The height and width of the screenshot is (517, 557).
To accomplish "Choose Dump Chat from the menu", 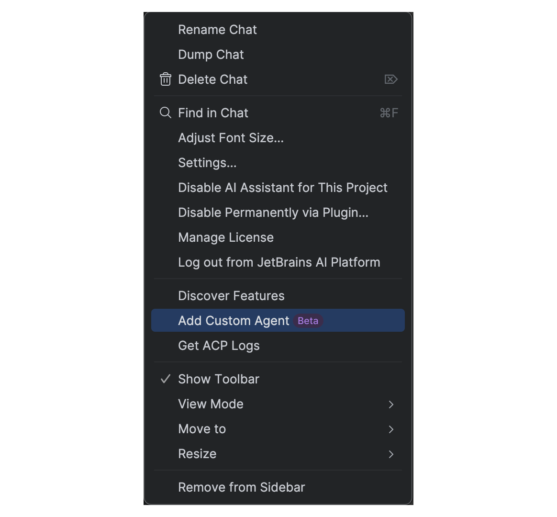I will 211,55.
